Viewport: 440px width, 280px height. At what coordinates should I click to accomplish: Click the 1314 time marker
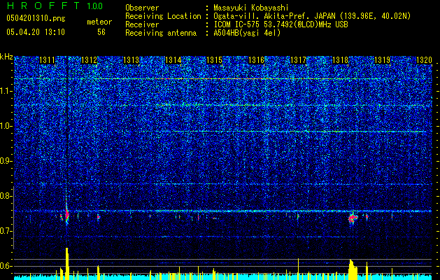(x=173, y=60)
